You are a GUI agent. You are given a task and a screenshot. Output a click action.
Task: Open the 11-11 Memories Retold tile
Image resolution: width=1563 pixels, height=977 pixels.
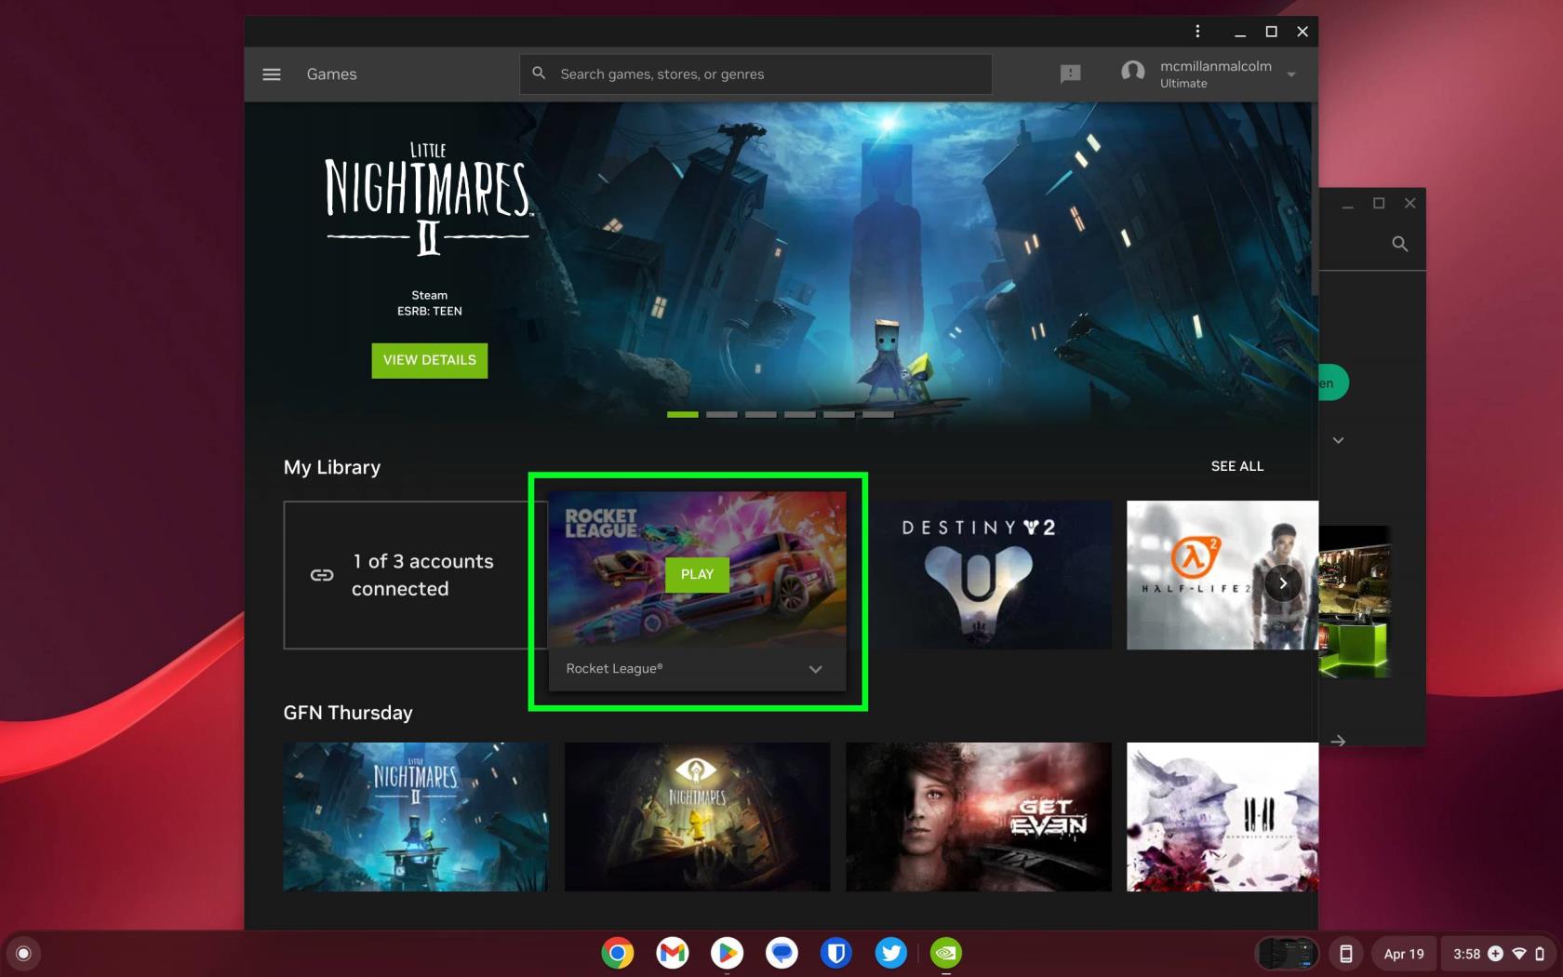[x=1222, y=817]
